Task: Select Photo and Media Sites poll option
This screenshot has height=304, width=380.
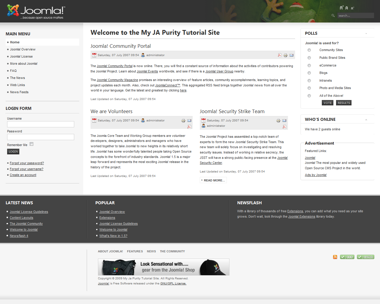Action: 309,88
